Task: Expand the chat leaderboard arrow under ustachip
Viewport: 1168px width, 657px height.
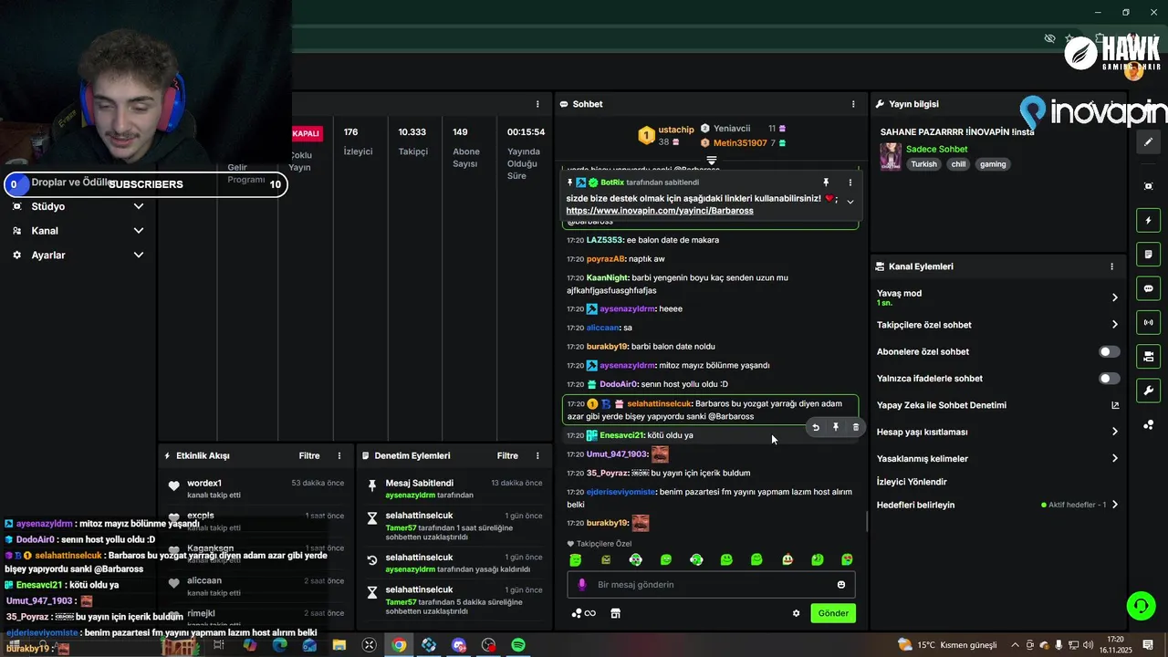Action: 712,160
